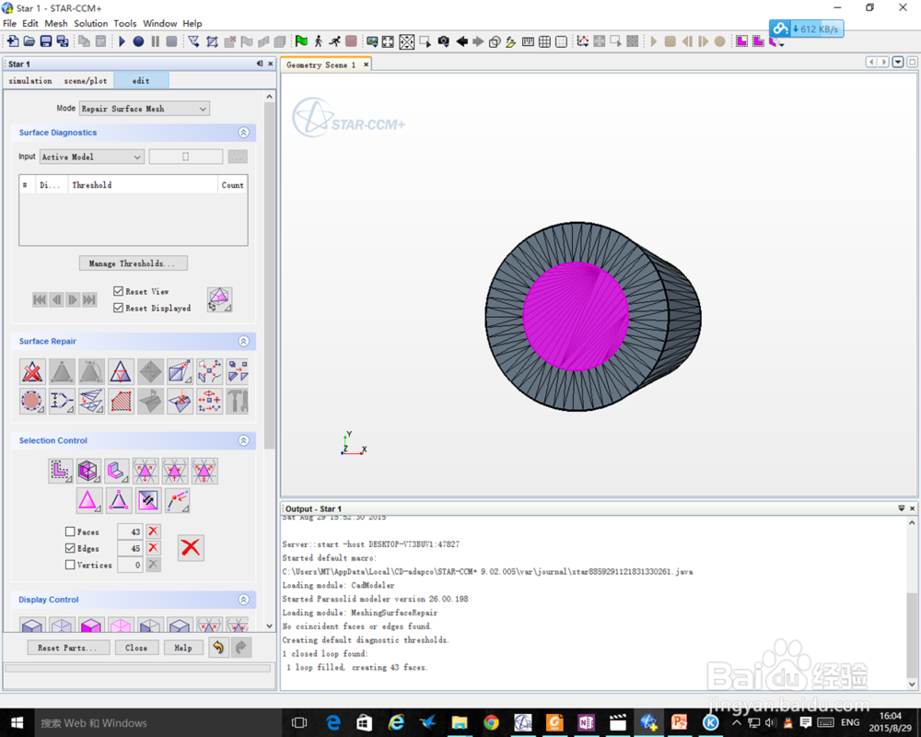Click the Select Faces in Zone tool
Screen dimensions: 921x737
60,471
